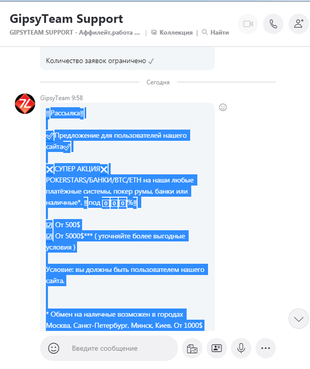
Task: Click Найти to search the conversation
Action: click(x=215, y=32)
